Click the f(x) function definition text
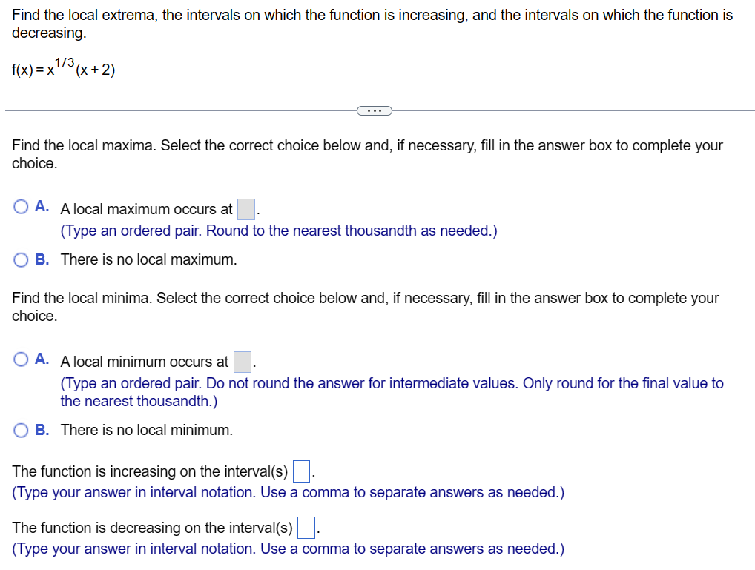The image size is (755, 570). click(63, 68)
